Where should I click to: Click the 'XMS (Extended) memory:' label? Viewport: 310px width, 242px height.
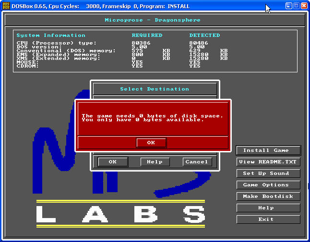tap(59, 58)
